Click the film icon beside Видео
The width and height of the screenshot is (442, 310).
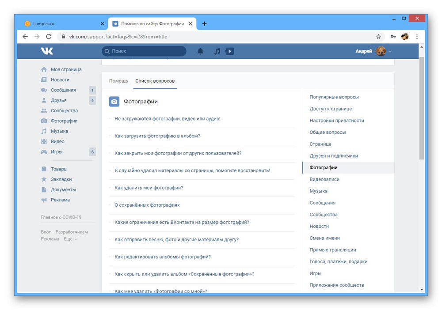44,141
